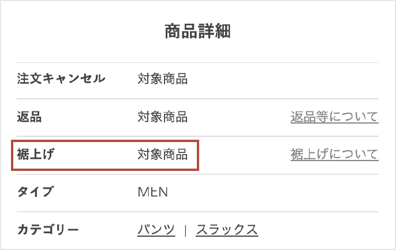Open the 返品等について link

[x=334, y=117]
